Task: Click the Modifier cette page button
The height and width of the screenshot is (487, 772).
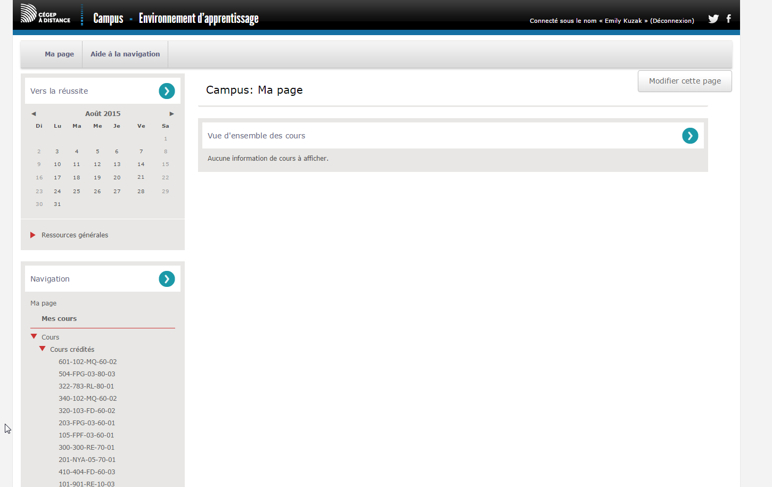Action: (x=685, y=81)
